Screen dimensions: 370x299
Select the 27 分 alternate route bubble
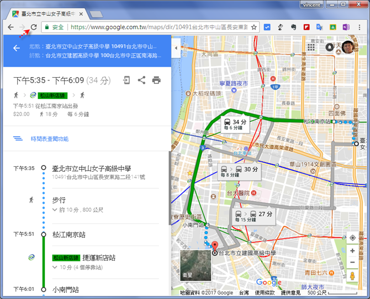coord(253,216)
